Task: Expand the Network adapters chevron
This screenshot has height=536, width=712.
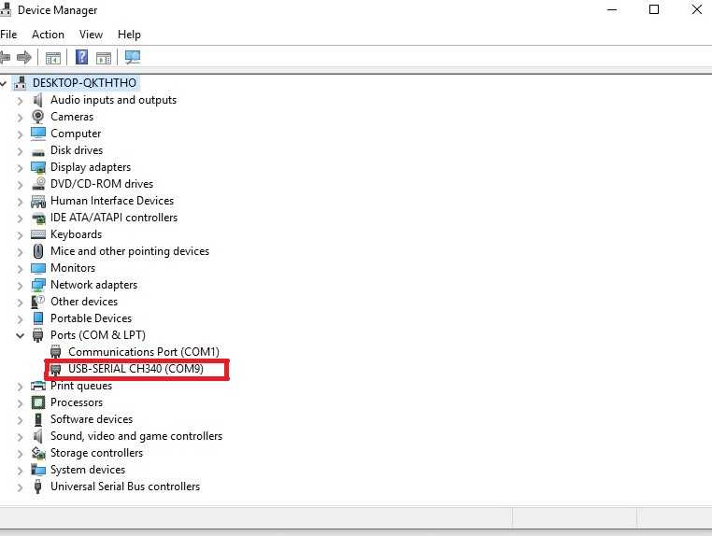Action: click(x=20, y=286)
